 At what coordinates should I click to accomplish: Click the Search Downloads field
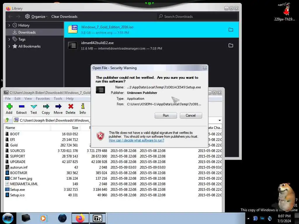(197, 17)
